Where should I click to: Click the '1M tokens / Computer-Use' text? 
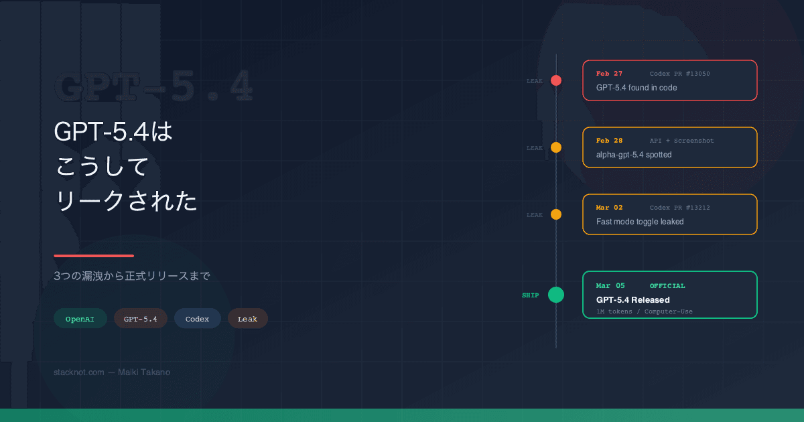tap(645, 311)
